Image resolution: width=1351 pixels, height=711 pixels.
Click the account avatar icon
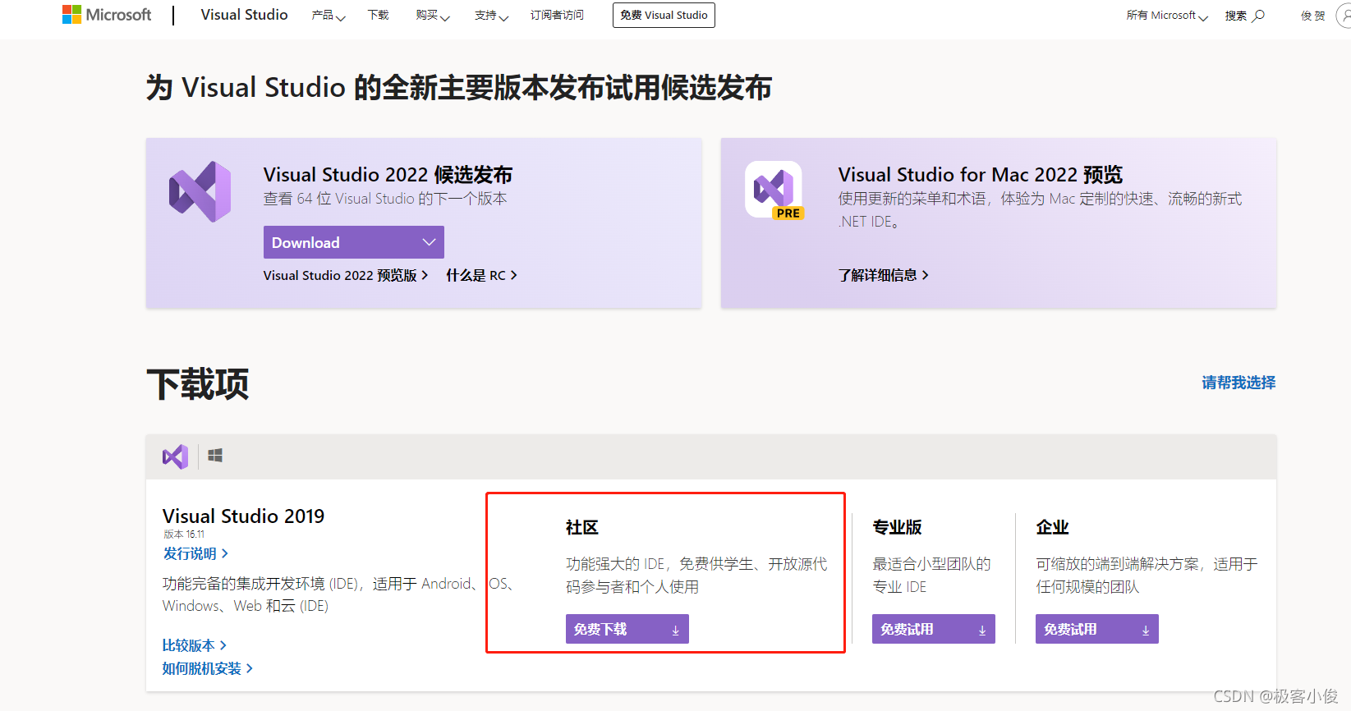(1344, 16)
